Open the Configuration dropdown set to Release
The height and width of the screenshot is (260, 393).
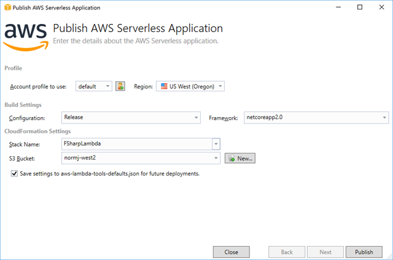tap(131, 118)
